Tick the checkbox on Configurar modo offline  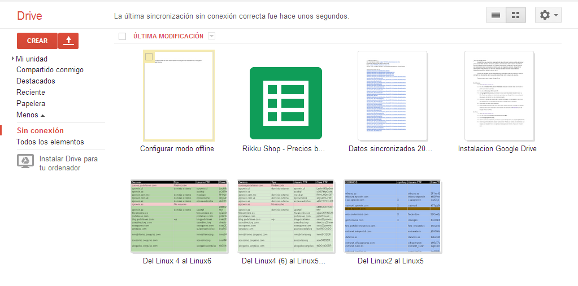(149, 57)
